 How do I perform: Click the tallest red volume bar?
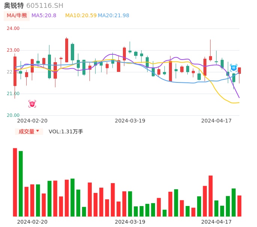tap(15, 182)
